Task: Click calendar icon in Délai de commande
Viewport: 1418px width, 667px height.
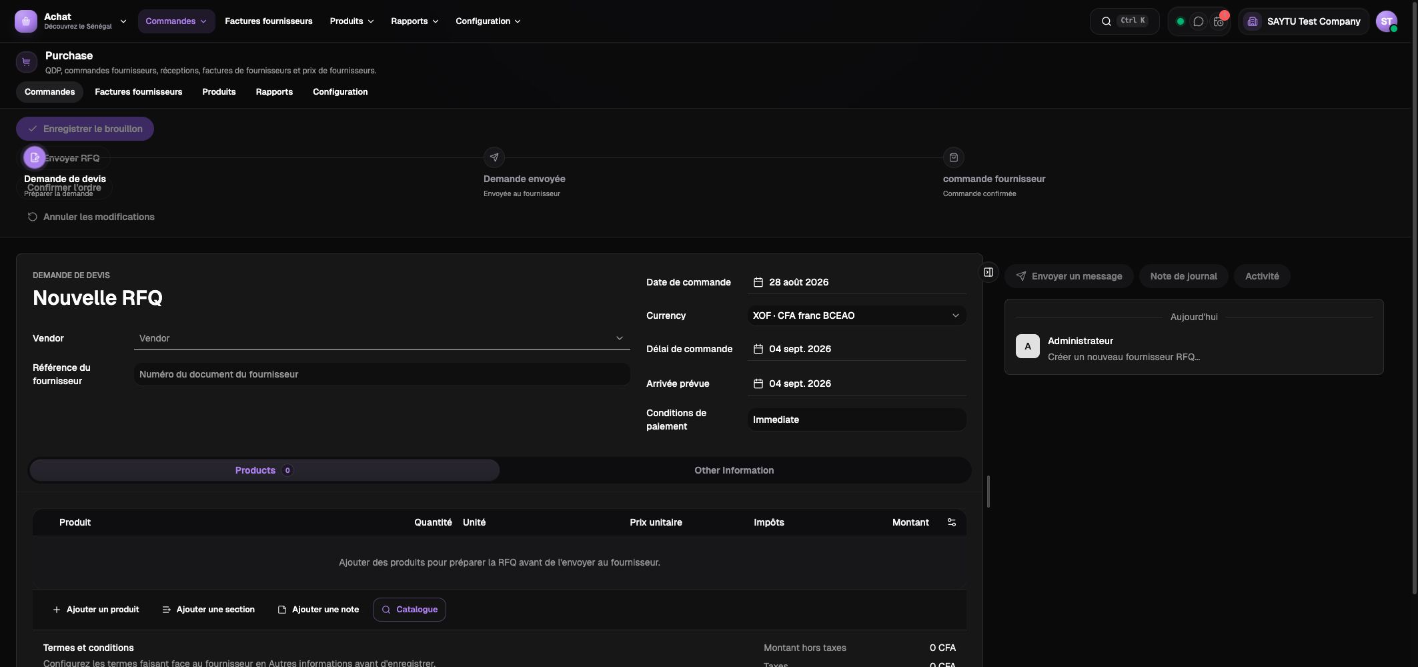Action: pos(758,349)
